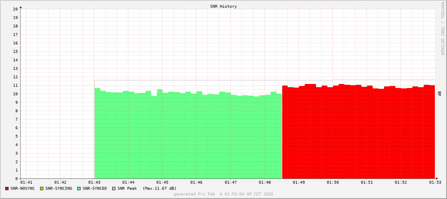Click the arrowhead ending the X axis
447x199 pixels.
pyautogui.click(x=437, y=178)
